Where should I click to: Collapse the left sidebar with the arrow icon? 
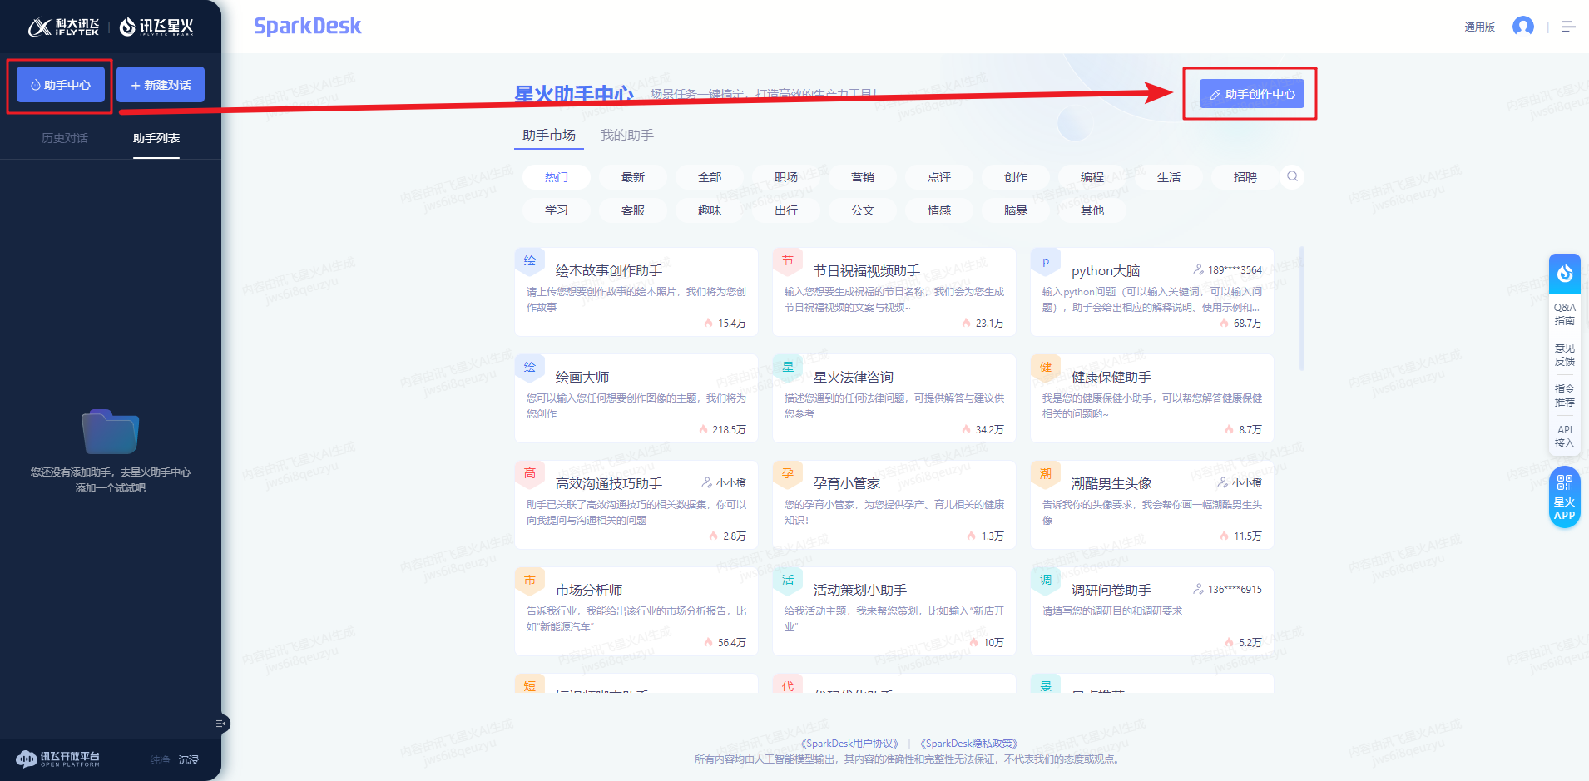click(220, 724)
